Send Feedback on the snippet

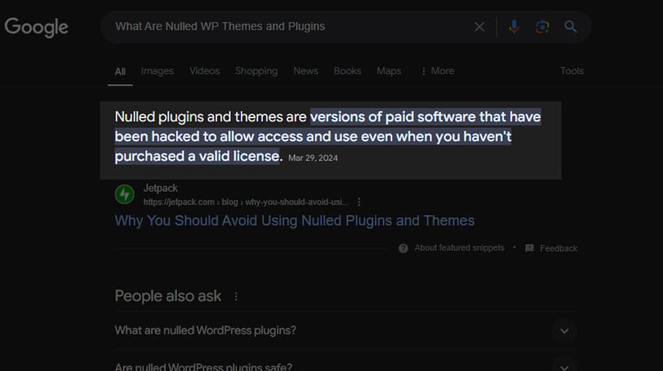click(558, 248)
